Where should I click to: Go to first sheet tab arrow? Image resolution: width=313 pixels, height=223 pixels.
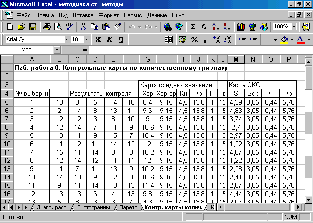pos(3,207)
